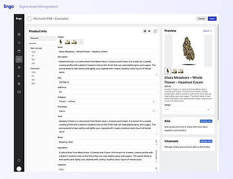Click the Mood field scrollbar
The height and width of the screenshot is (179, 233).
tap(156, 141)
